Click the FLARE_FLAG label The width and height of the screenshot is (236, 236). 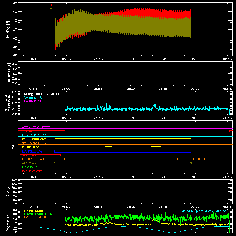point(31,147)
